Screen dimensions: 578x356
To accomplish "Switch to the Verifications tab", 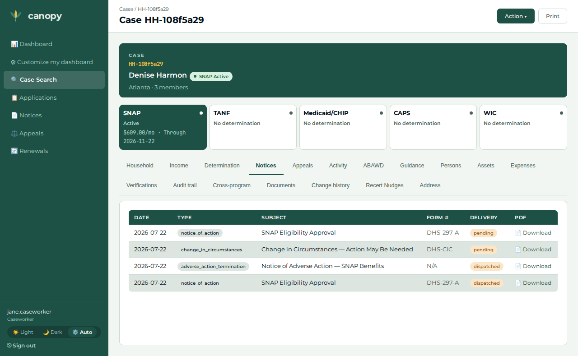I will 142,185.
